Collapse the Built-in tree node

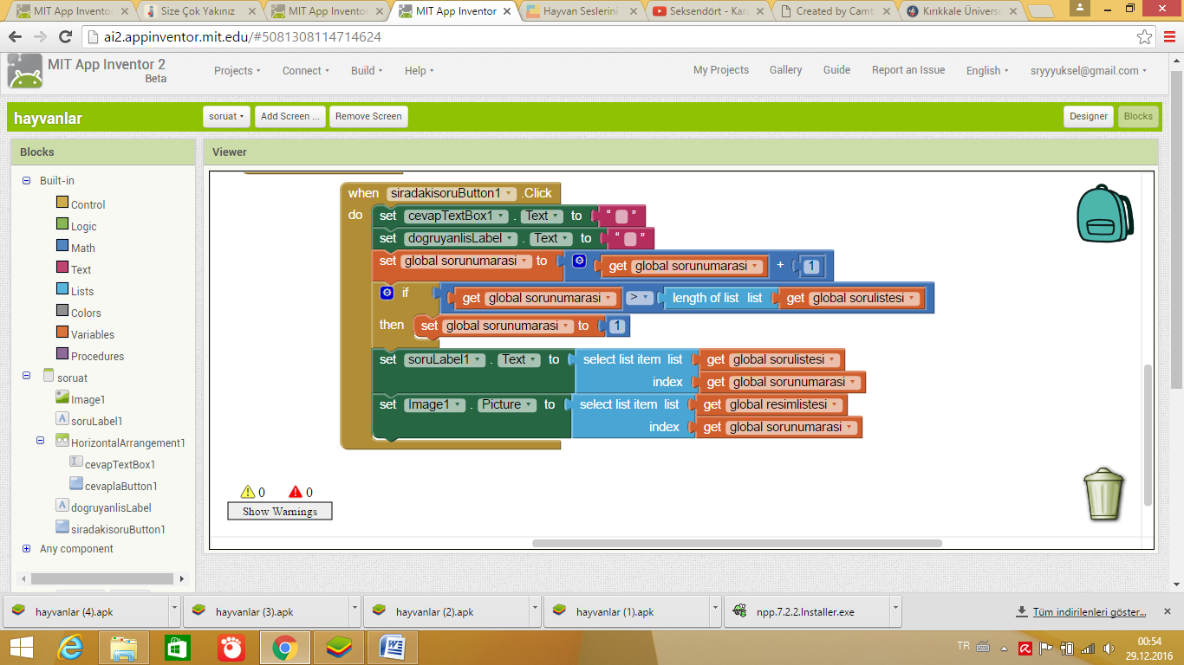[26, 181]
